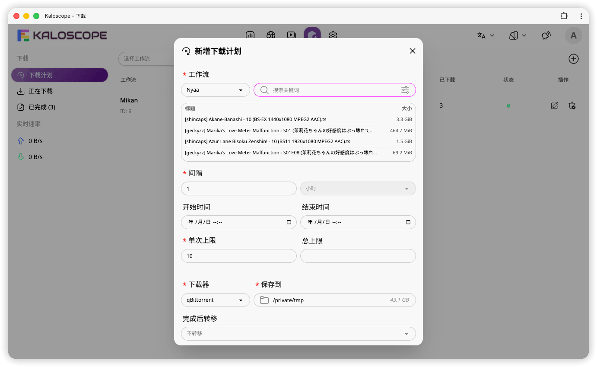Open the theme selector dropdown
This screenshot has width=597, height=367.
[518, 35]
